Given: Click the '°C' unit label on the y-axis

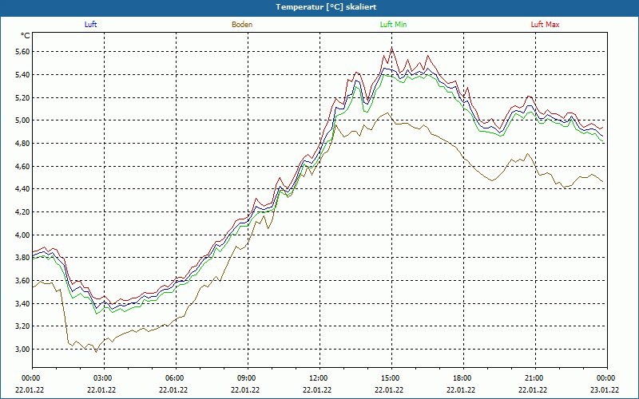Looking at the screenshot, I should (x=26, y=36).
